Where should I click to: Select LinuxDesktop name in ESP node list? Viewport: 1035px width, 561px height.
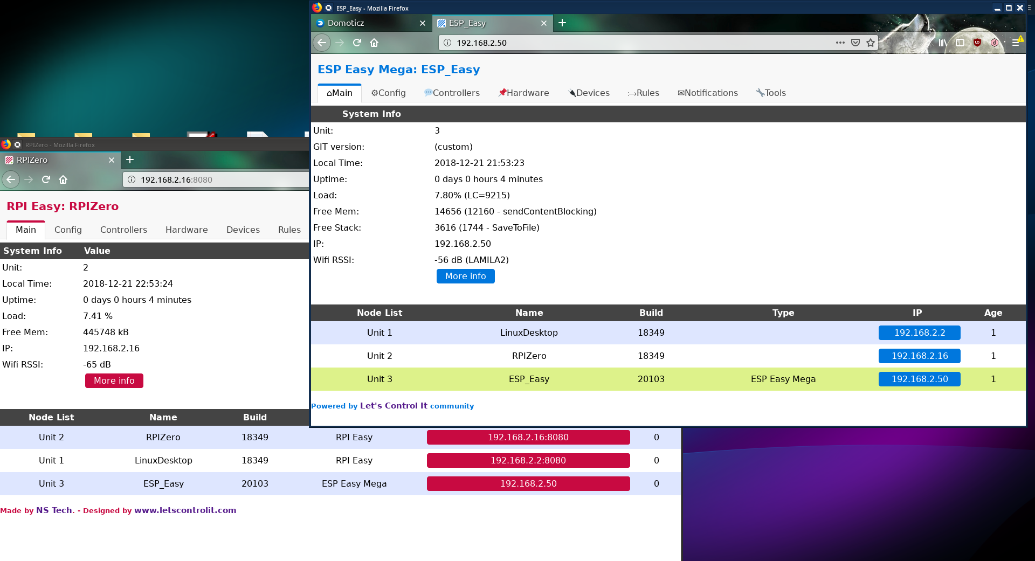tap(529, 333)
